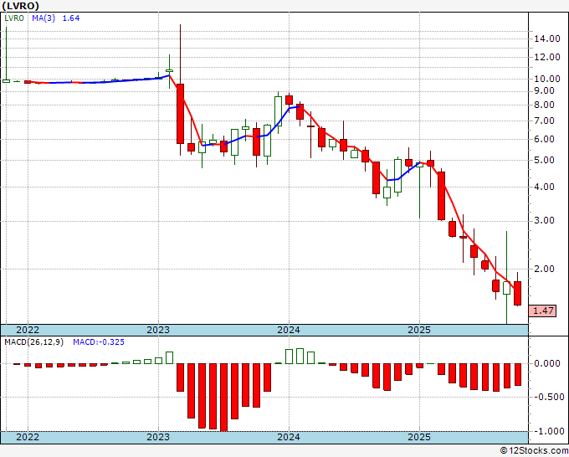Click the MACD(26,12,9) indicator label
Viewport: 569px width, 457px height.
pyautogui.click(x=33, y=342)
